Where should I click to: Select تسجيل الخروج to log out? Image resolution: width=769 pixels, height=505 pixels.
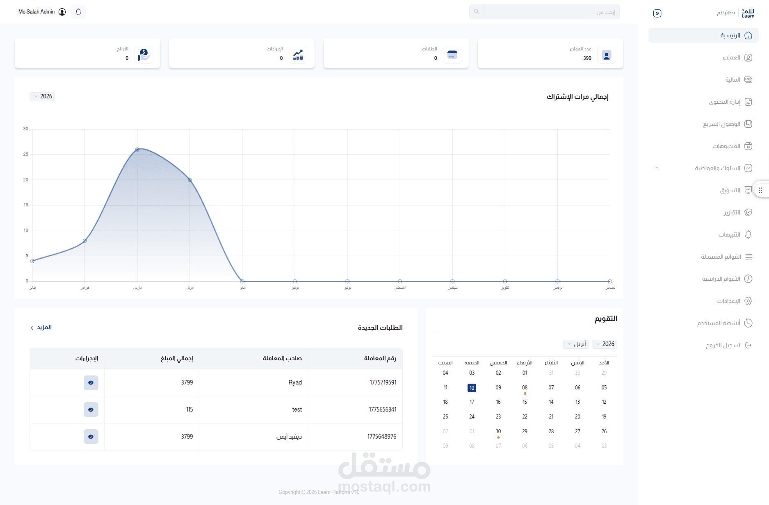(x=703, y=346)
